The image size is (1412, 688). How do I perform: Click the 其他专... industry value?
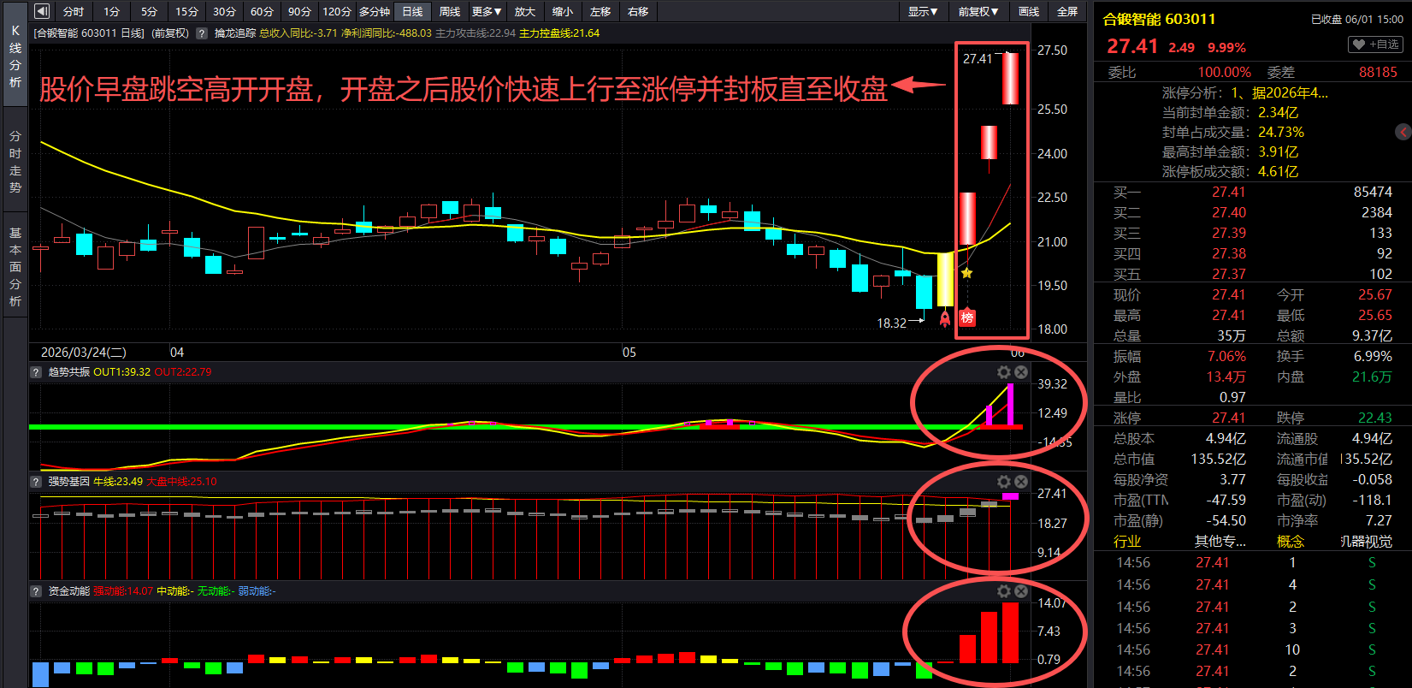[1220, 541]
